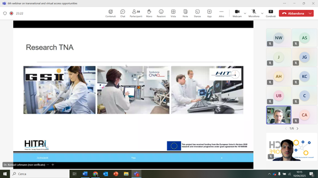
Task: Leave the meeting with Abbandona
Action: pyautogui.click(x=293, y=13)
